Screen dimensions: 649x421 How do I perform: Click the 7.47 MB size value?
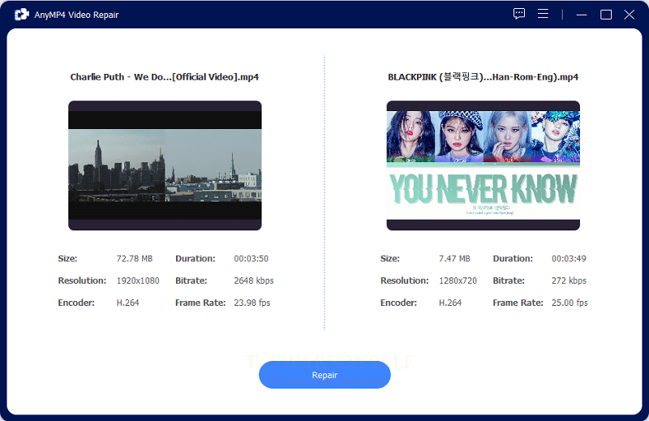tap(454, 259)
